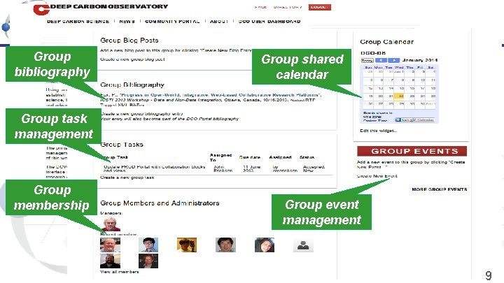This screenshot has height=283, width=504.
Task: Sort tasks by the 'Due date' column header
Action: [250, 157]
